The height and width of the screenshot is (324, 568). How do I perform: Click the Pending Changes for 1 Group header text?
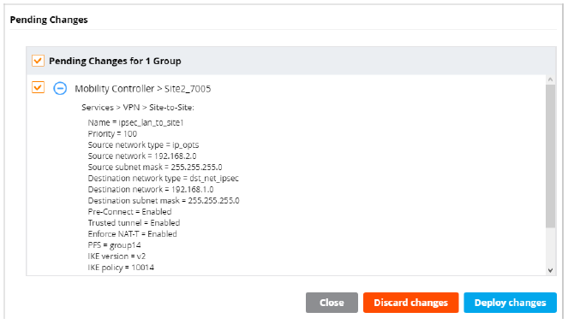pos(115,61)
